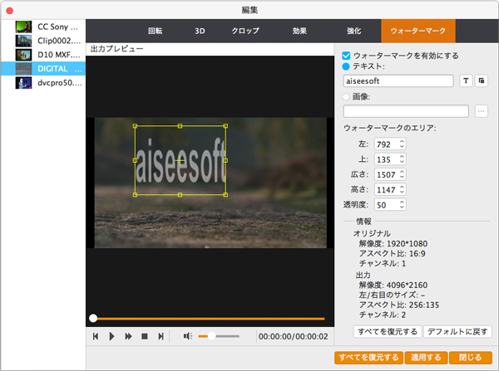Click the previous frame playback icon
This screenshot has height=371, width=499.
[96, 336]
